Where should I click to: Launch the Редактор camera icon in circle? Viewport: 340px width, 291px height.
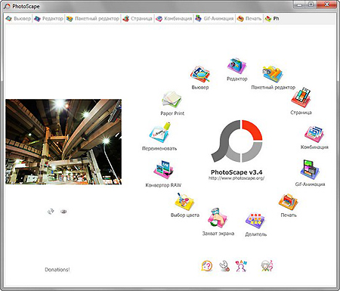[236, 67]
